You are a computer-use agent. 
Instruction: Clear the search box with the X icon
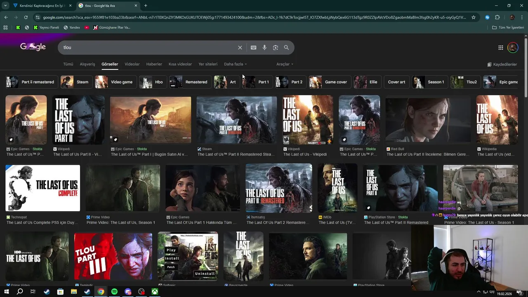tap(240, 47)
